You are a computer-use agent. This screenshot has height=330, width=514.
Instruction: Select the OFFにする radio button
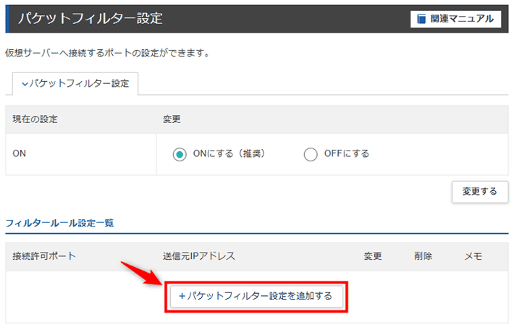(x=311, y=154)
